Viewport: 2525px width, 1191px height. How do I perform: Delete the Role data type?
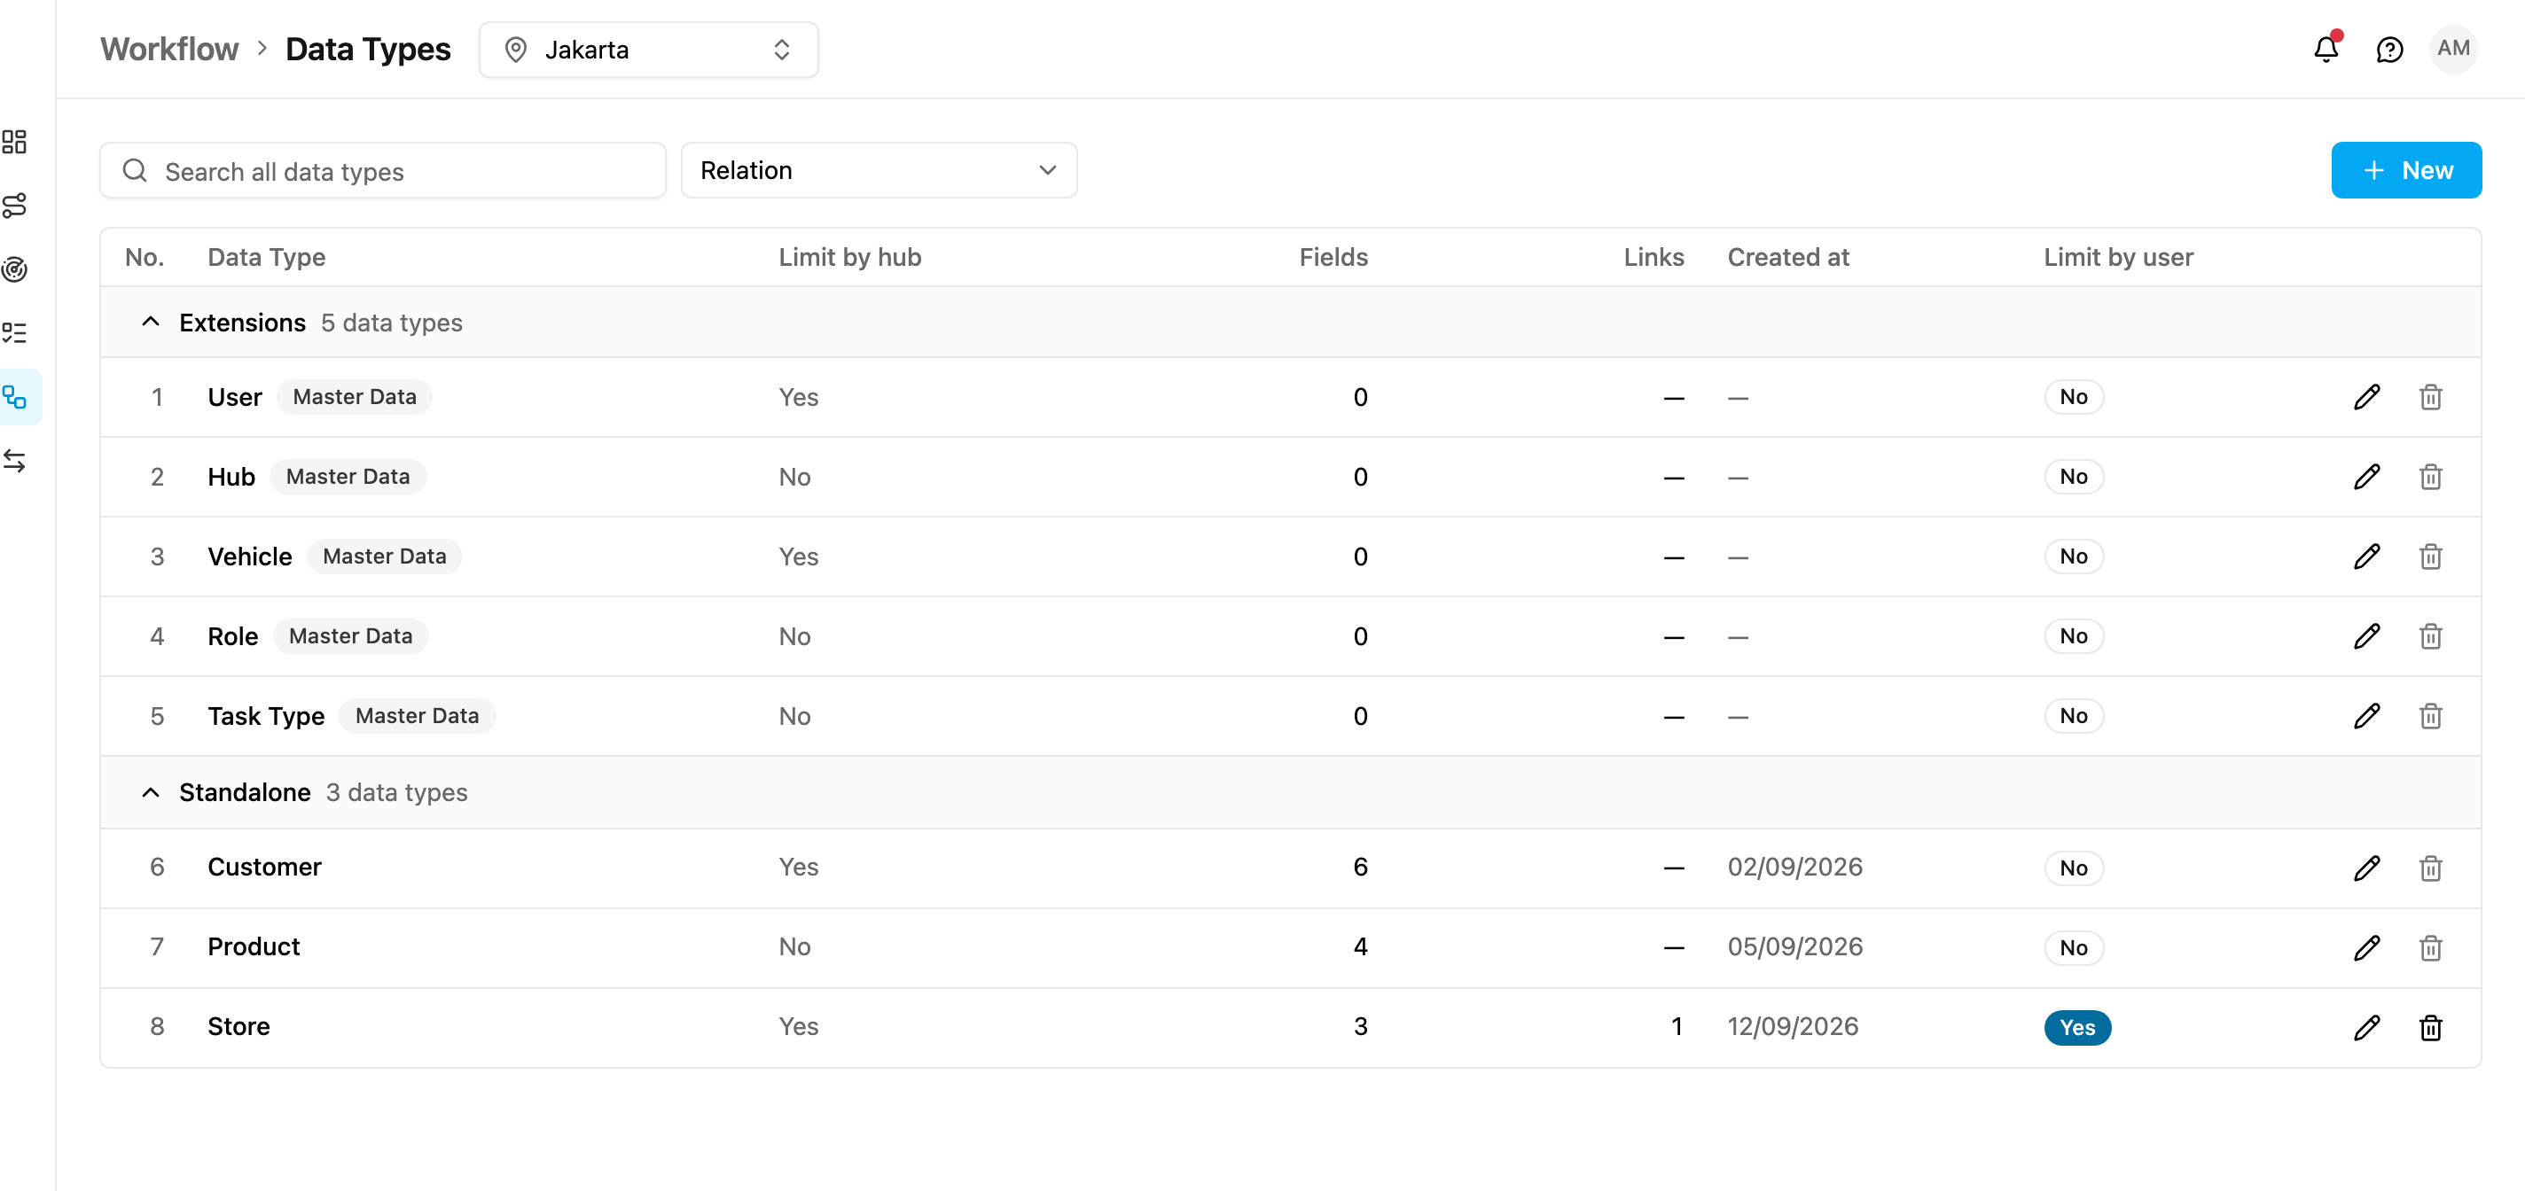(x=2430, y=636)
